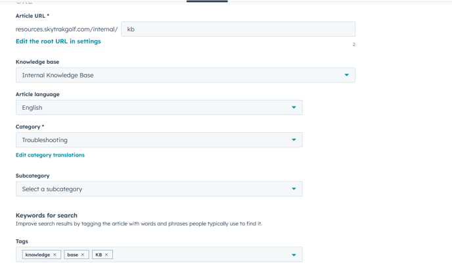Click the Article URL slug input field
The width and height of the screenshot is (452, 265).
[238, 29]
